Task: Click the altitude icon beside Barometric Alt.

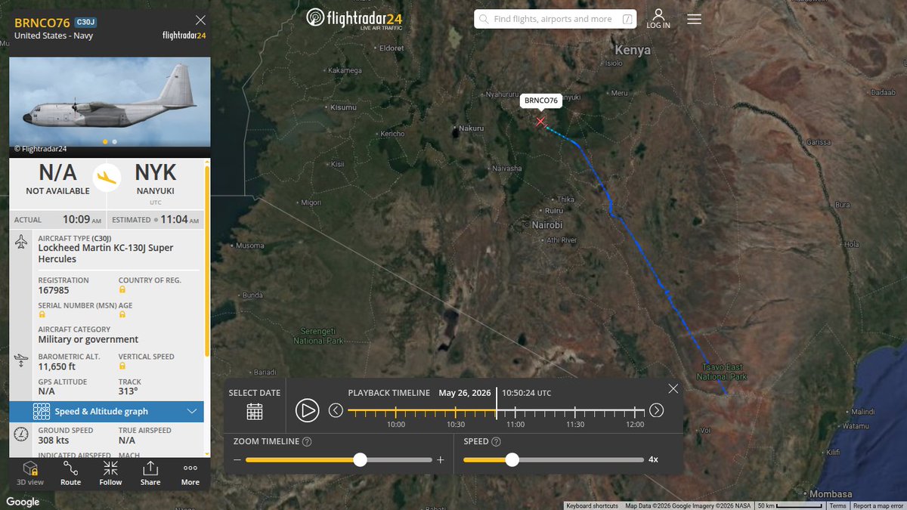Action: pos(22,360)
